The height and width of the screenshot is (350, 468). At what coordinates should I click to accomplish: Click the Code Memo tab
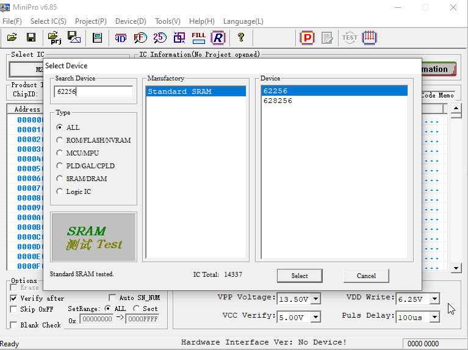click(x=438, y=95)
